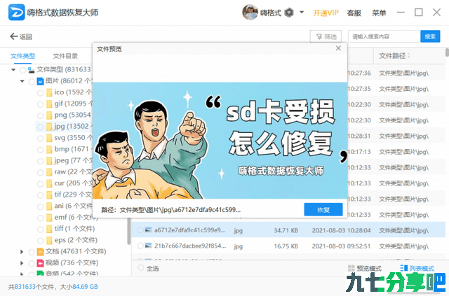Click the jpg folder icon in tree
Screen dimensions: 449x296
coord(49,127)
